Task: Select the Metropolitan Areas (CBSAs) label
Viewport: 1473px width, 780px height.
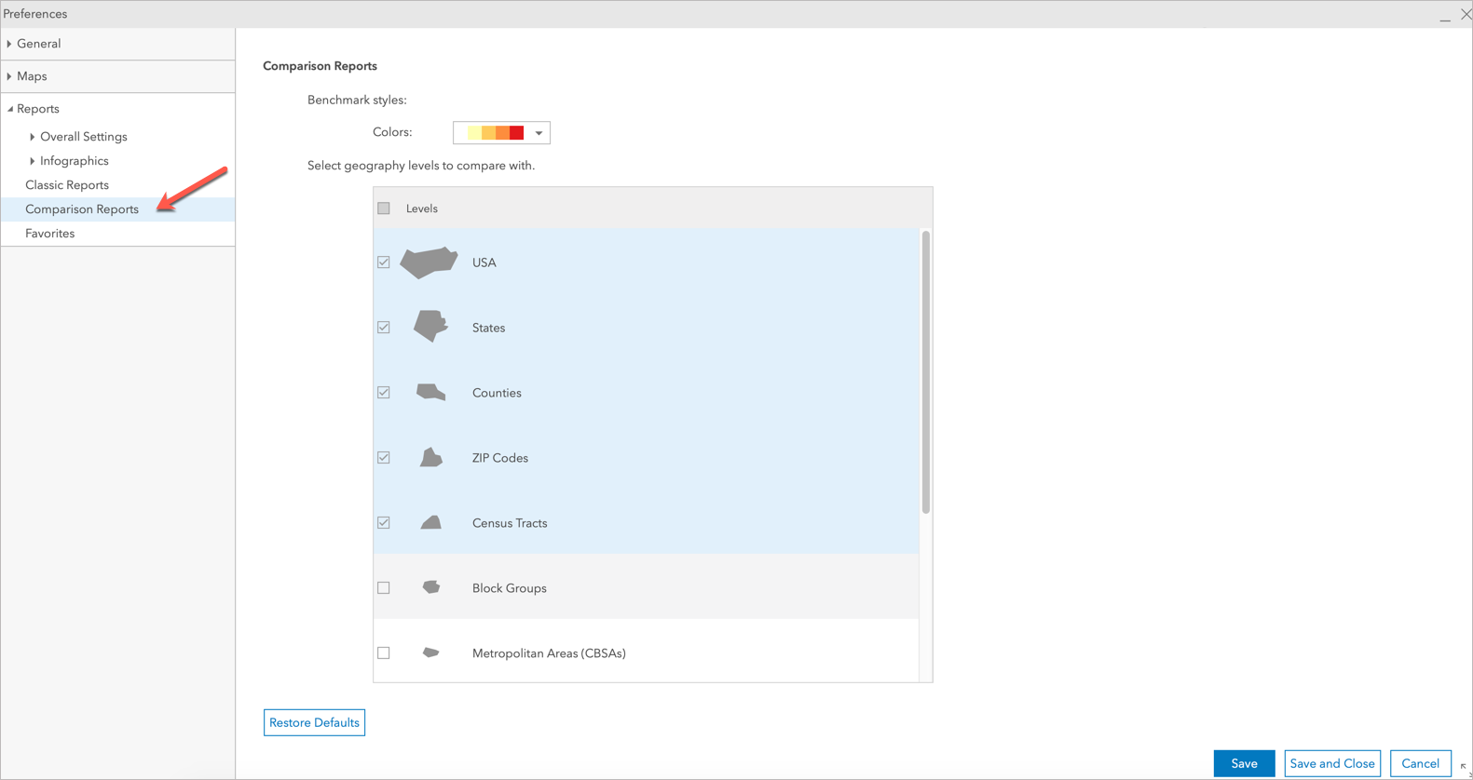Action: (x=549, y=653)
